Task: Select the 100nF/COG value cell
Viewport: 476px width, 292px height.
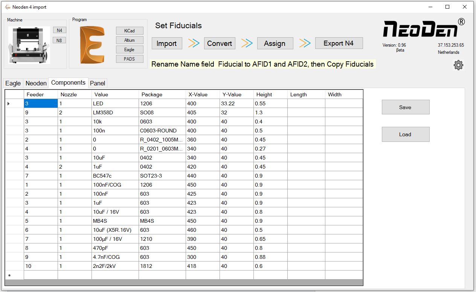Action: [115, 185]
